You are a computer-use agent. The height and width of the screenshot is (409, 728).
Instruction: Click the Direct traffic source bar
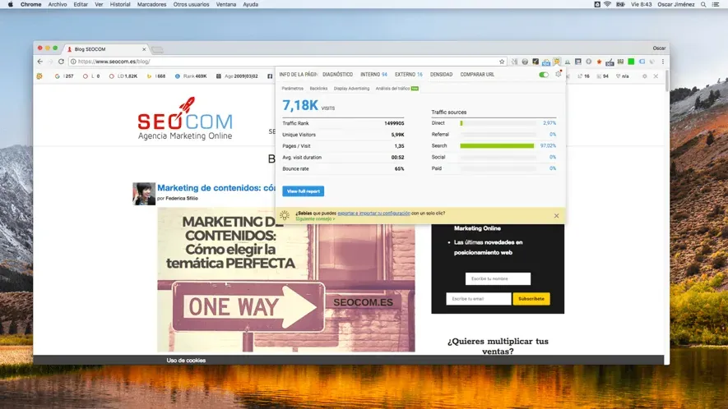pos(498,123)
